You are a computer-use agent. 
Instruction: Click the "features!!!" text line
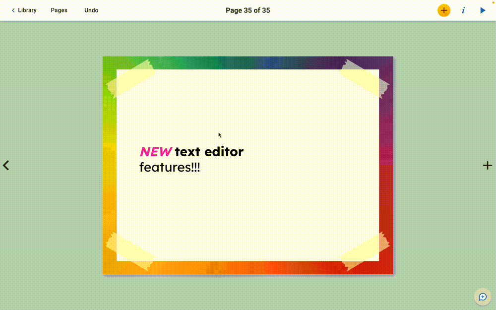170,167
